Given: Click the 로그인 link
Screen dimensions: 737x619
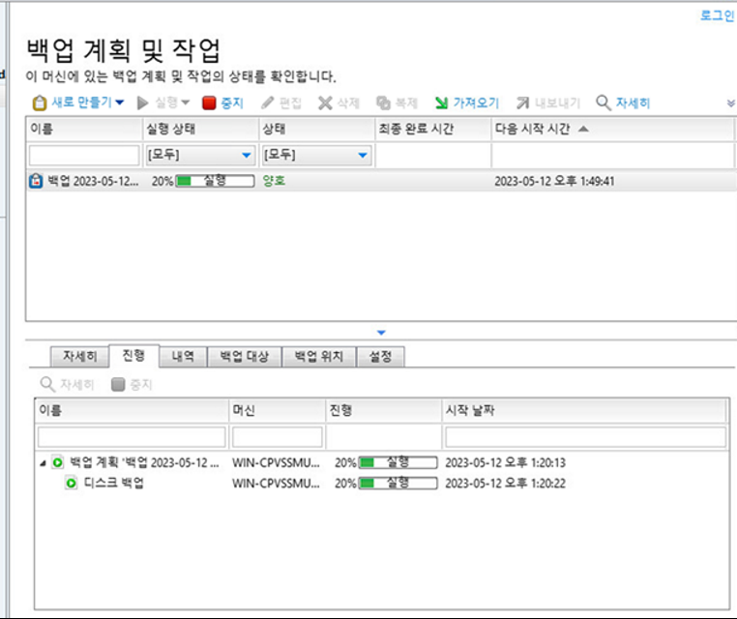Looking at the screenshot, I should pos(717,15).
